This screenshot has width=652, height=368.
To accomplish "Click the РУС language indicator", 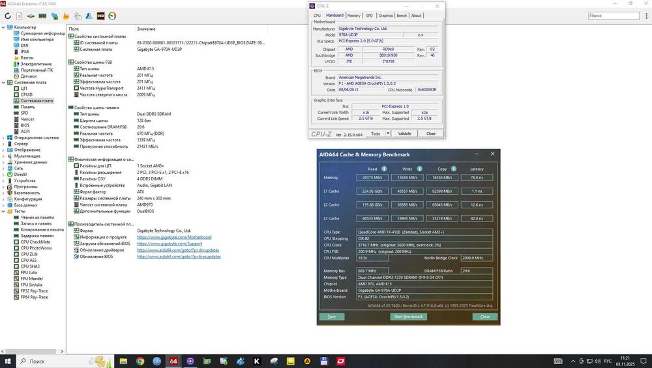I will [608, 361].
